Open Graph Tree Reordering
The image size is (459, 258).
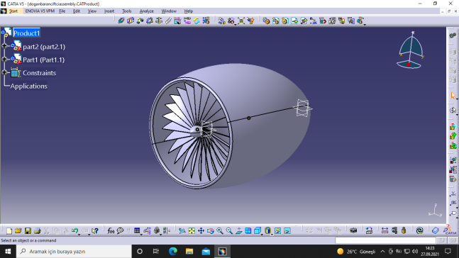click(323, 21)
